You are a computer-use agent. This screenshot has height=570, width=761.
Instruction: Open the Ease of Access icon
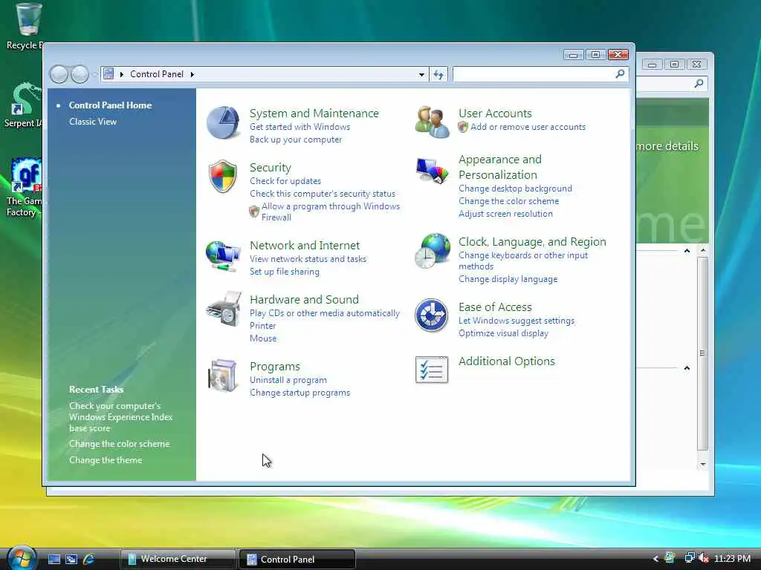432,315
